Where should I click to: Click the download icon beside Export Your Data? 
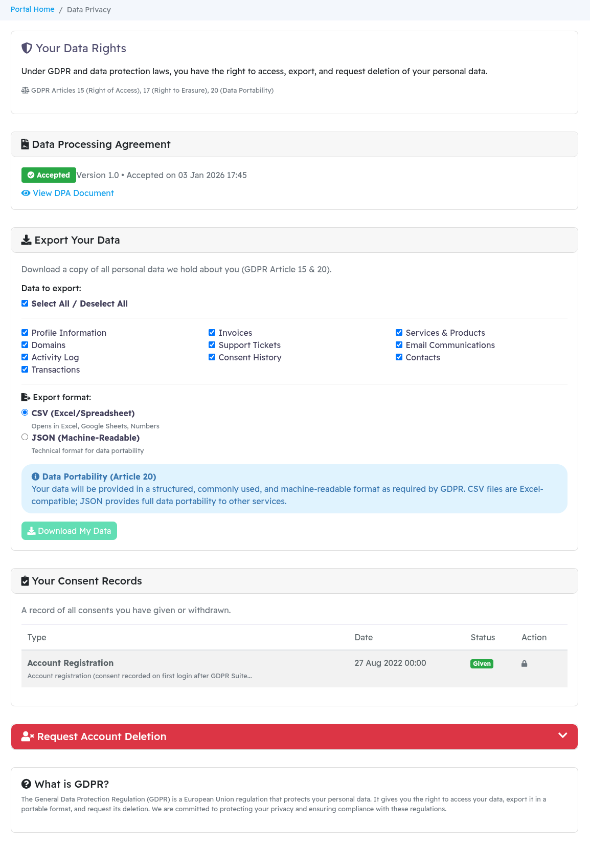tap(26, 240)
